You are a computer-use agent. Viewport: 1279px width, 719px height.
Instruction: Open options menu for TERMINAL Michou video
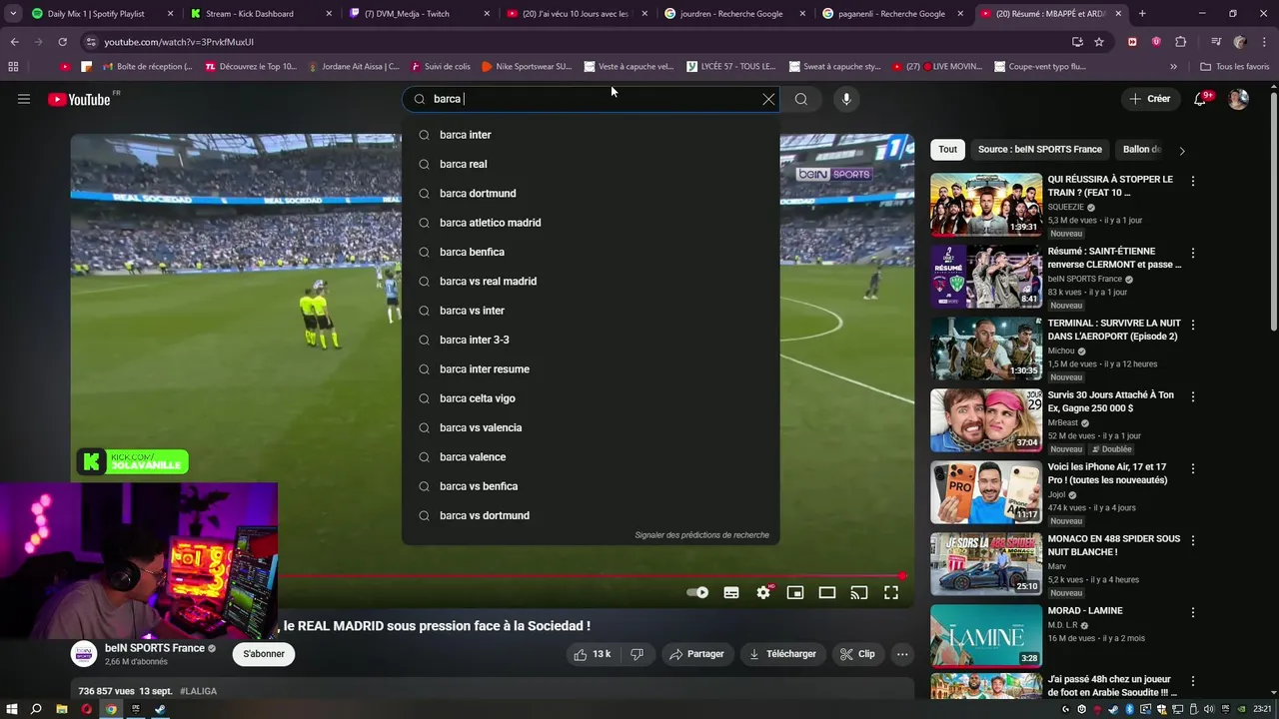1193,326
